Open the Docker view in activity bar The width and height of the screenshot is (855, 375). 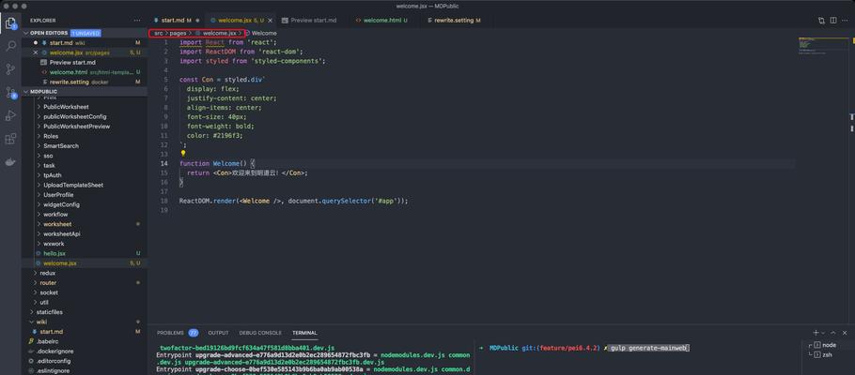point(10,161)
